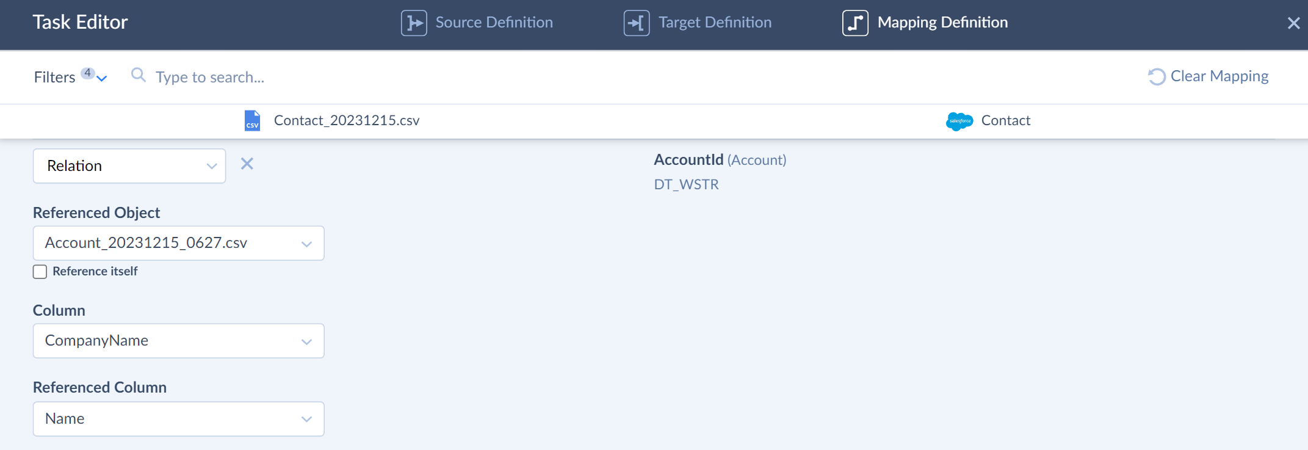1308x450 pixels.
Task: Expand the Referenced Column Name dropdown
Action: 178,419
